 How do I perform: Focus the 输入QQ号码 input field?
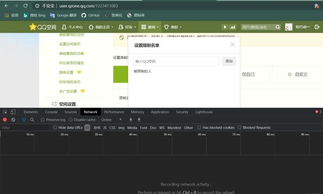[x=176, y=61]
